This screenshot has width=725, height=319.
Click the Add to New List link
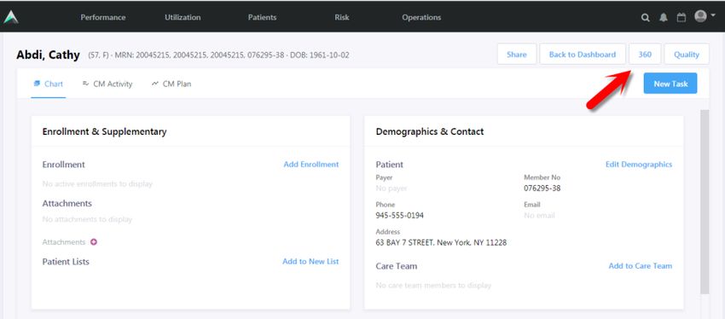click(310, 261)
